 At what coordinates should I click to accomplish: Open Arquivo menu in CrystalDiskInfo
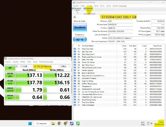coord(76,6)
